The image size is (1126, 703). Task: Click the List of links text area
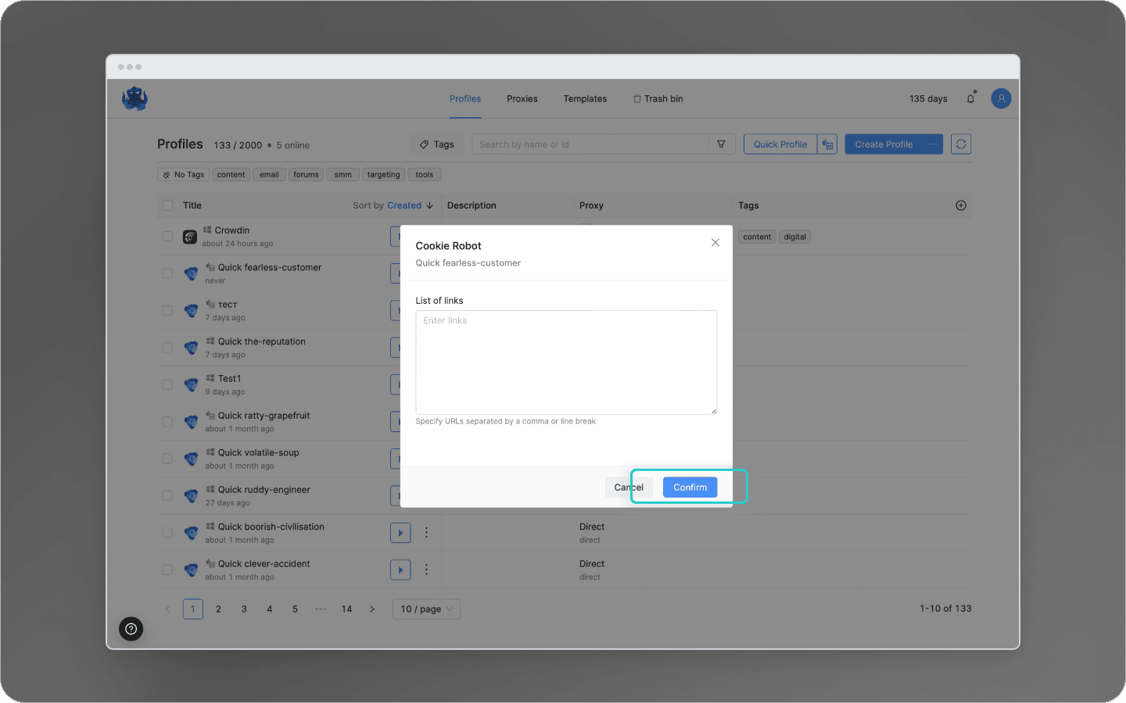click(566, 362)
